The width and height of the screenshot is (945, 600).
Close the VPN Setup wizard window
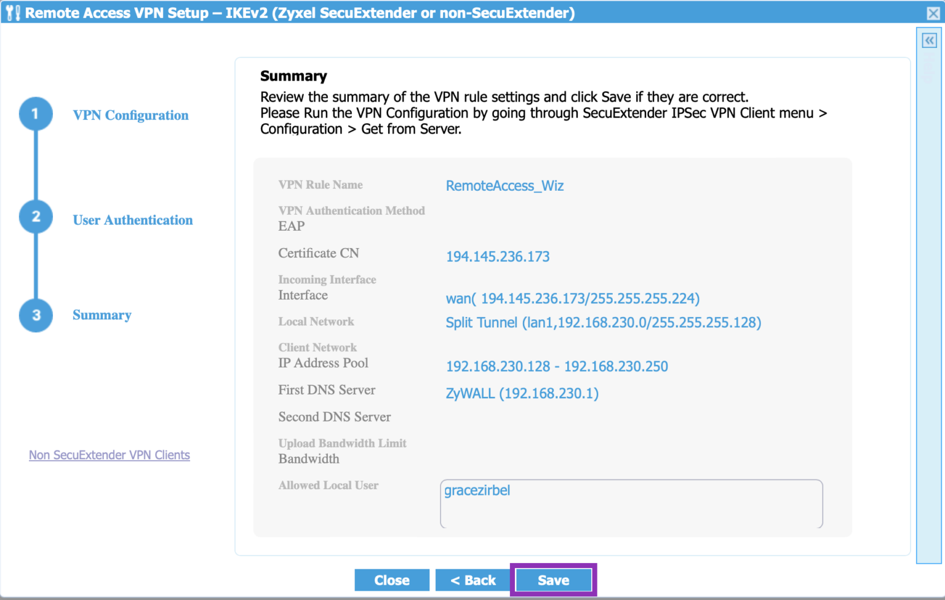933,13
